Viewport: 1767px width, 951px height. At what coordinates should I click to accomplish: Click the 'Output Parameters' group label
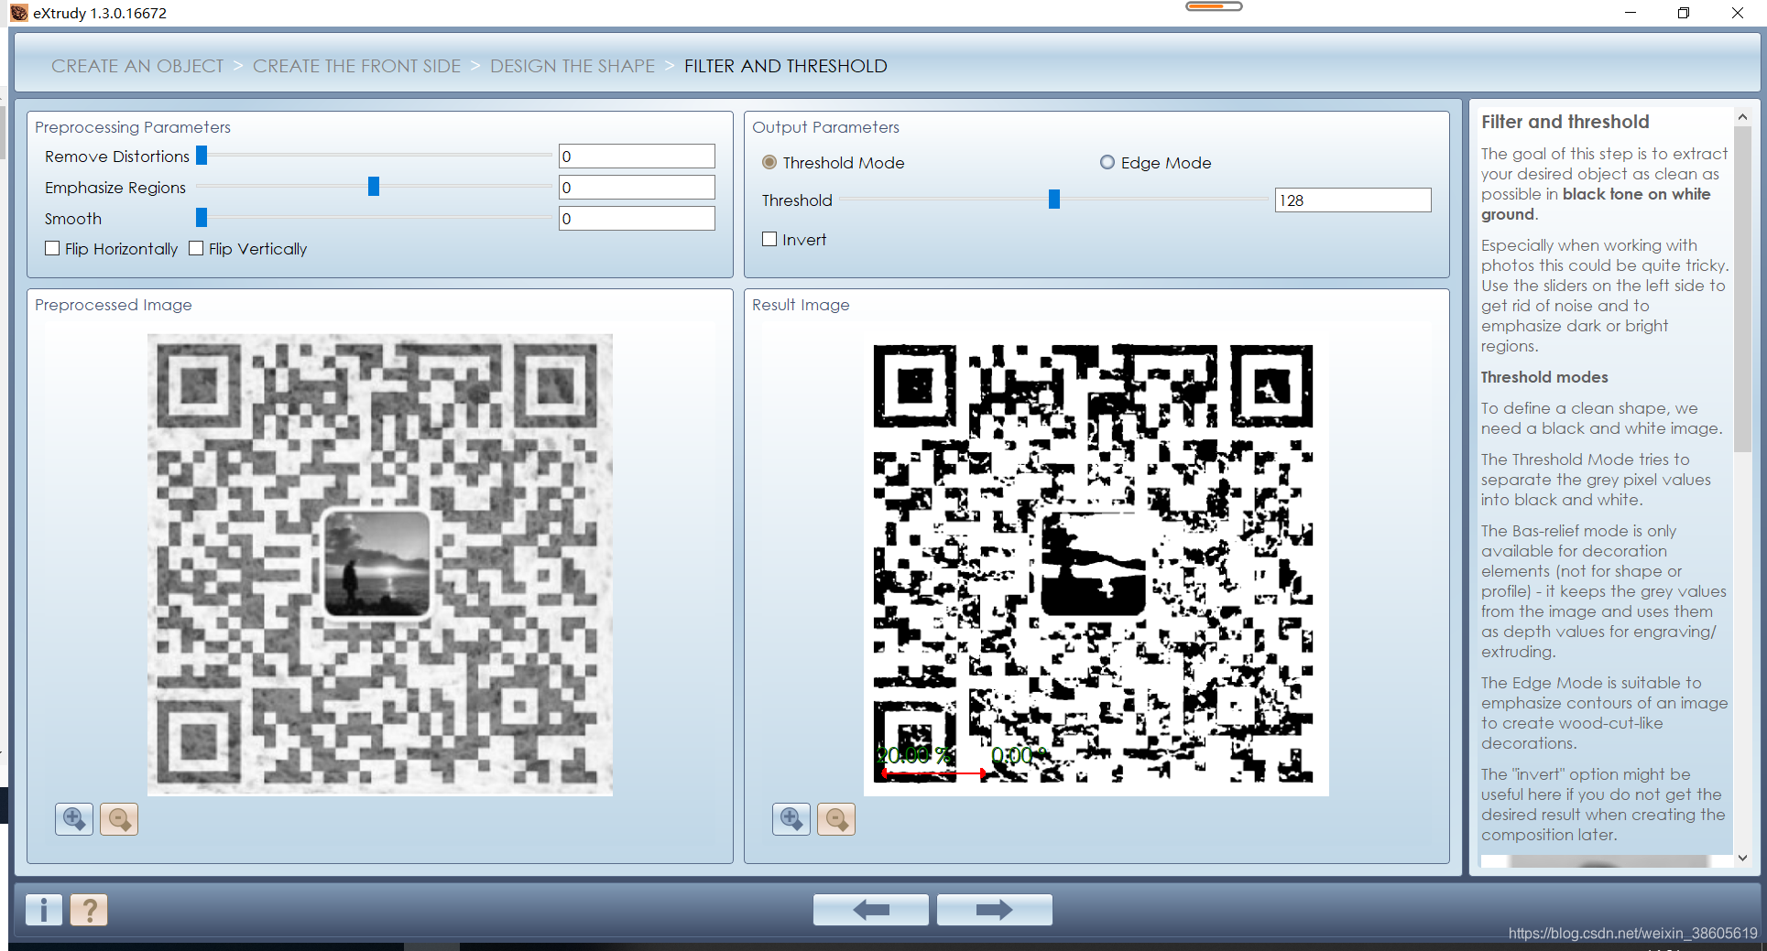click(825, 127)
